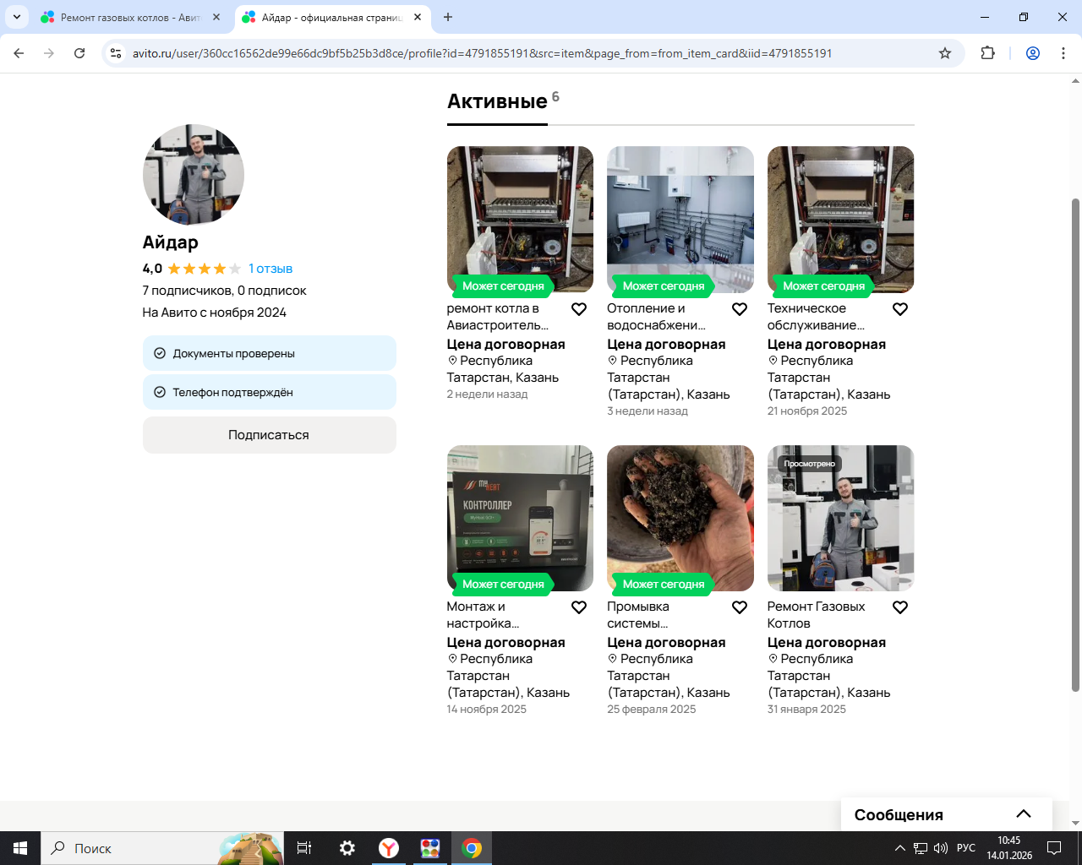Open the viewed listing photo of repairman
Viewport: 1082px width, 865px height.
(841, 518)
